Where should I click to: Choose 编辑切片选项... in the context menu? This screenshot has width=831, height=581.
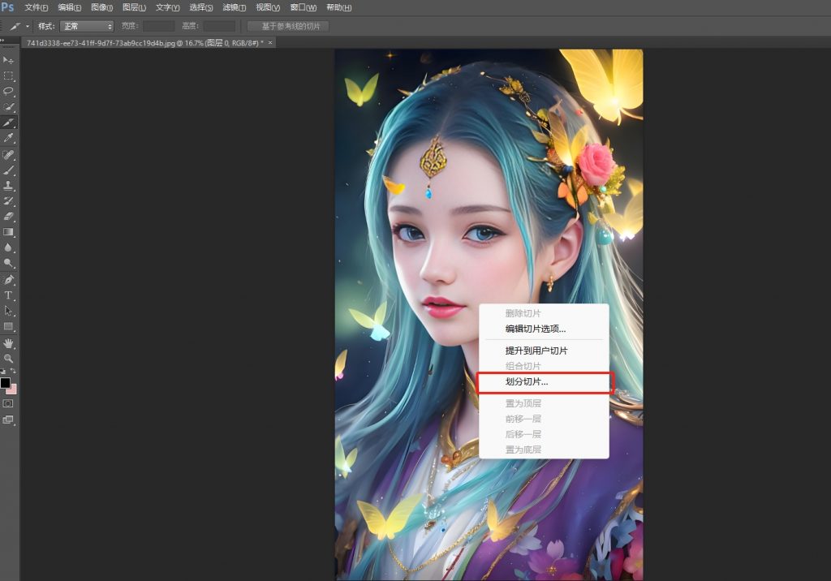point(544,329)
